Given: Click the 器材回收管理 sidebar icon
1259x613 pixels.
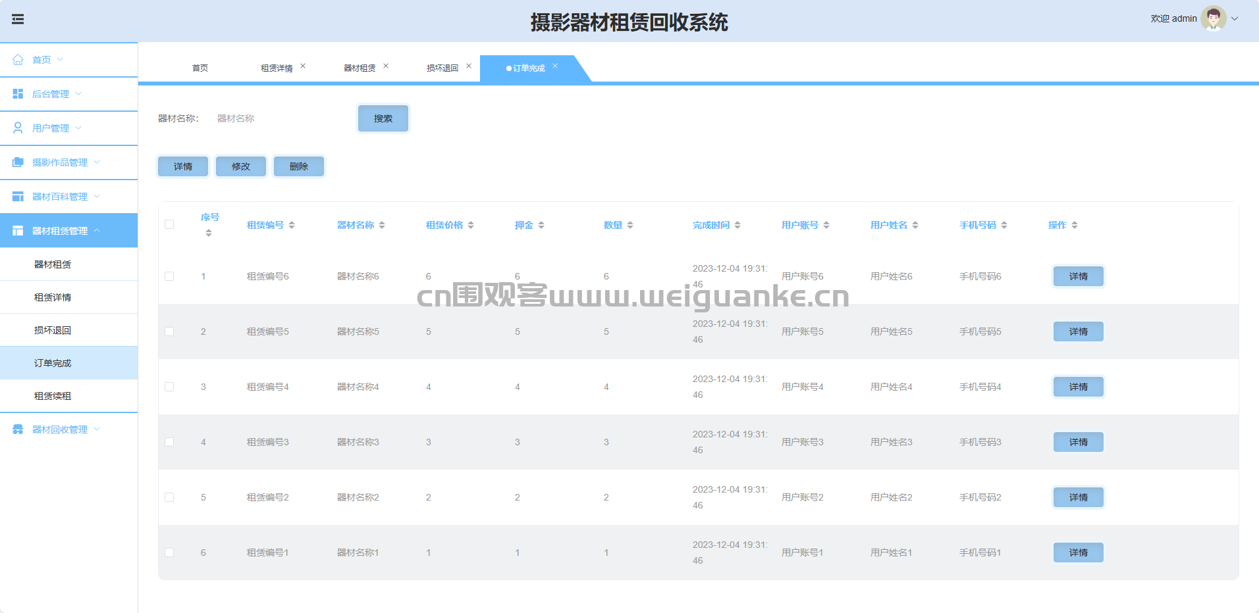Looking at the screenshot, I should tap(18, 429).
